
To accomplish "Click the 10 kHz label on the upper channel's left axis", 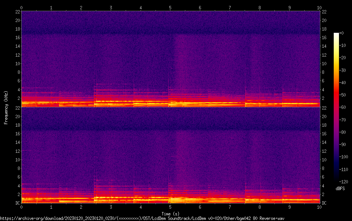I will [17, 63].
